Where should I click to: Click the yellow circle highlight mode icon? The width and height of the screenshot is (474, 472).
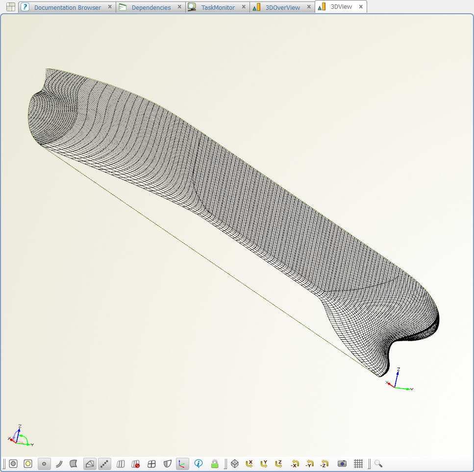pos(28,464)
